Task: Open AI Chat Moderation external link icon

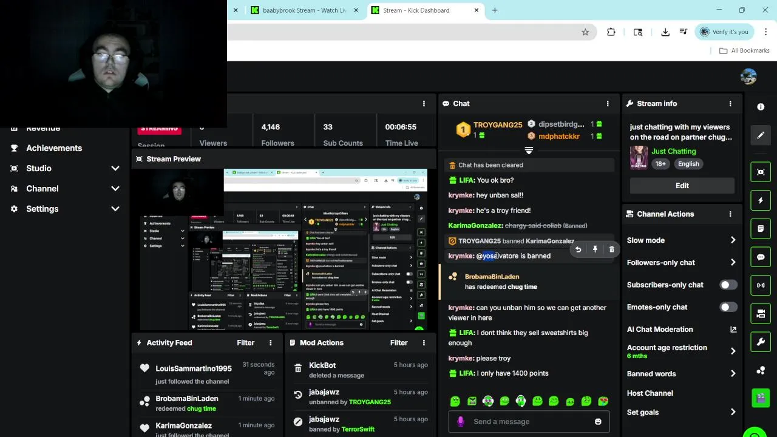Action: [x=733, y=330]
